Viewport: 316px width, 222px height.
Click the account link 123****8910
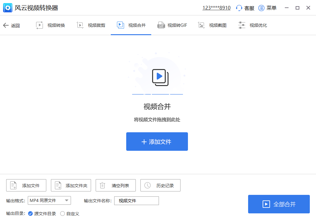[x=216, y=8]
